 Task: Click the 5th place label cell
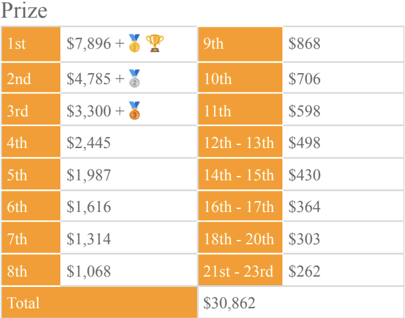point(30,175)
